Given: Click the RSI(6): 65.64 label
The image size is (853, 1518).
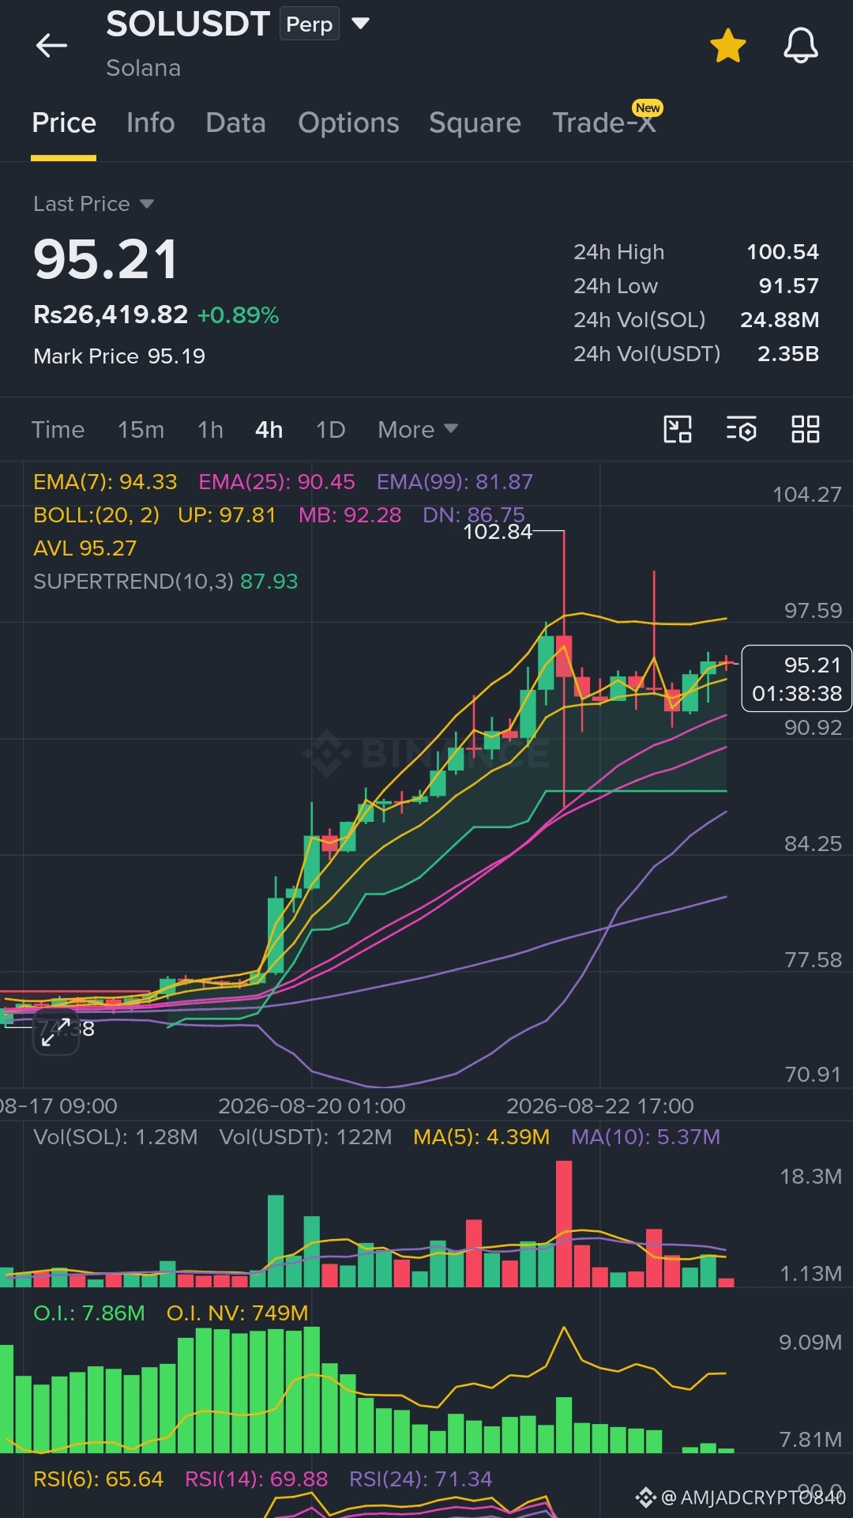Looking at the screenshot, I should (x=98, y=1479).
